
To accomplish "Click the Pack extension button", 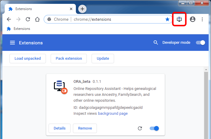I will (x=69, y=59).
